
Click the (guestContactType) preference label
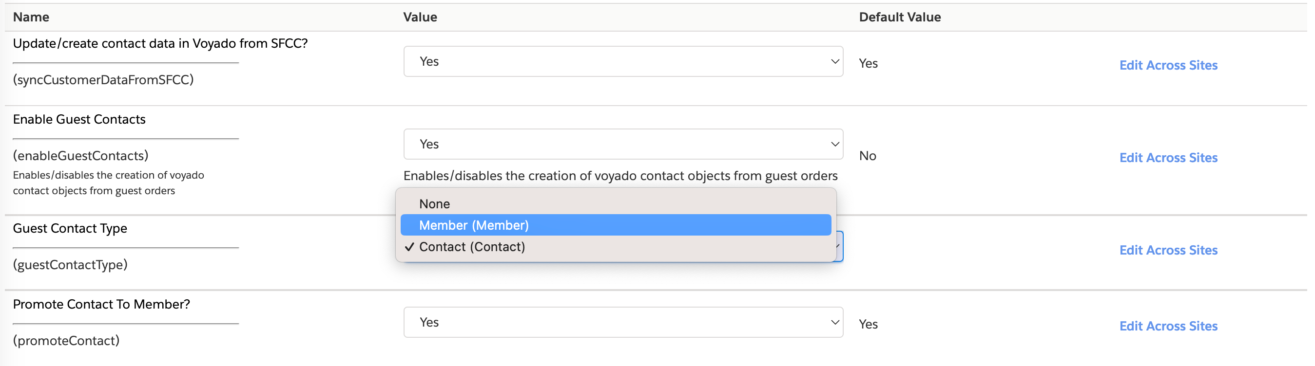[x=71, y=264]
